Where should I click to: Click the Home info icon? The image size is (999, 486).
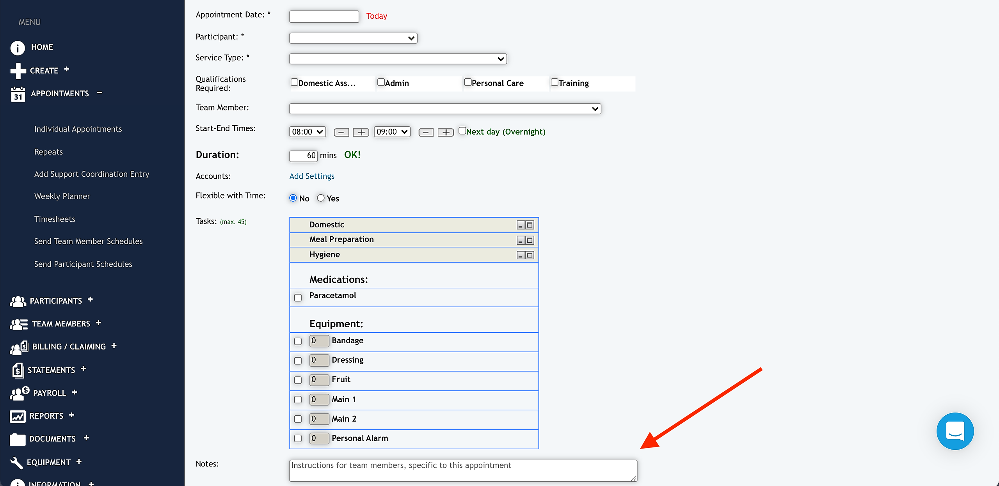18,48
